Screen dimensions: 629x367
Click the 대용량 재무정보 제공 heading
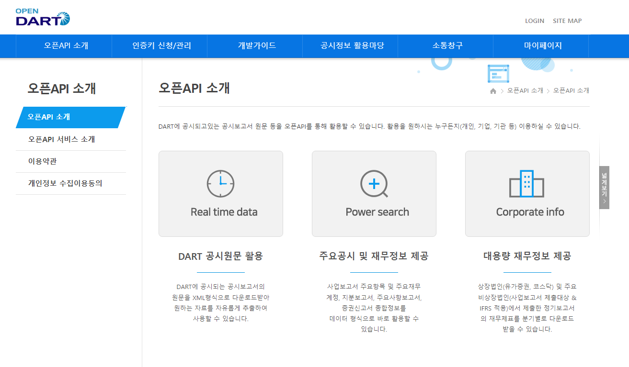coord(527,256)
